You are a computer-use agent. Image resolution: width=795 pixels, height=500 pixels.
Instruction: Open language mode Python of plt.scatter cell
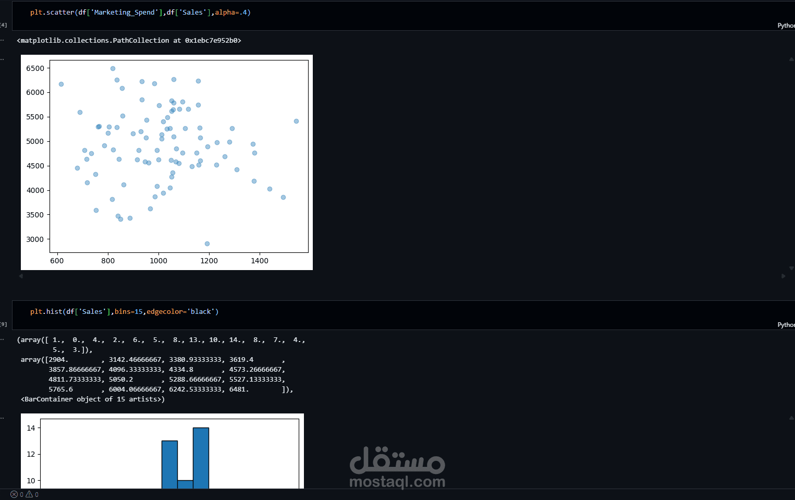point(786,26)
